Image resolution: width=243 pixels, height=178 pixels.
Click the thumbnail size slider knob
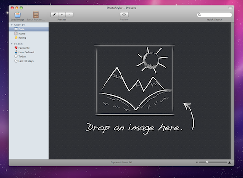[x=207, y=162]
